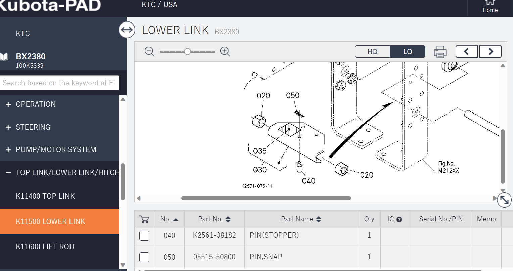Click diagram scroll left arrow
The height and width of the screenshot is (271, 513).
[x=139, y=198]
